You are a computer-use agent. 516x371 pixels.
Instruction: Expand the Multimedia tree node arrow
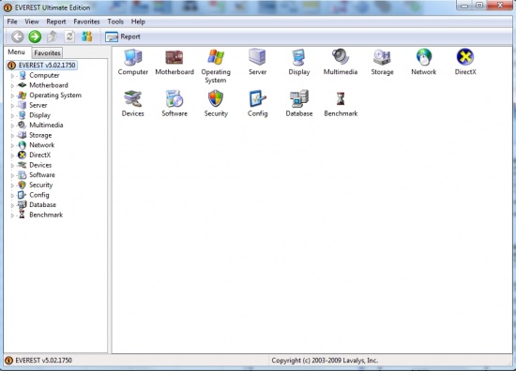12,126
